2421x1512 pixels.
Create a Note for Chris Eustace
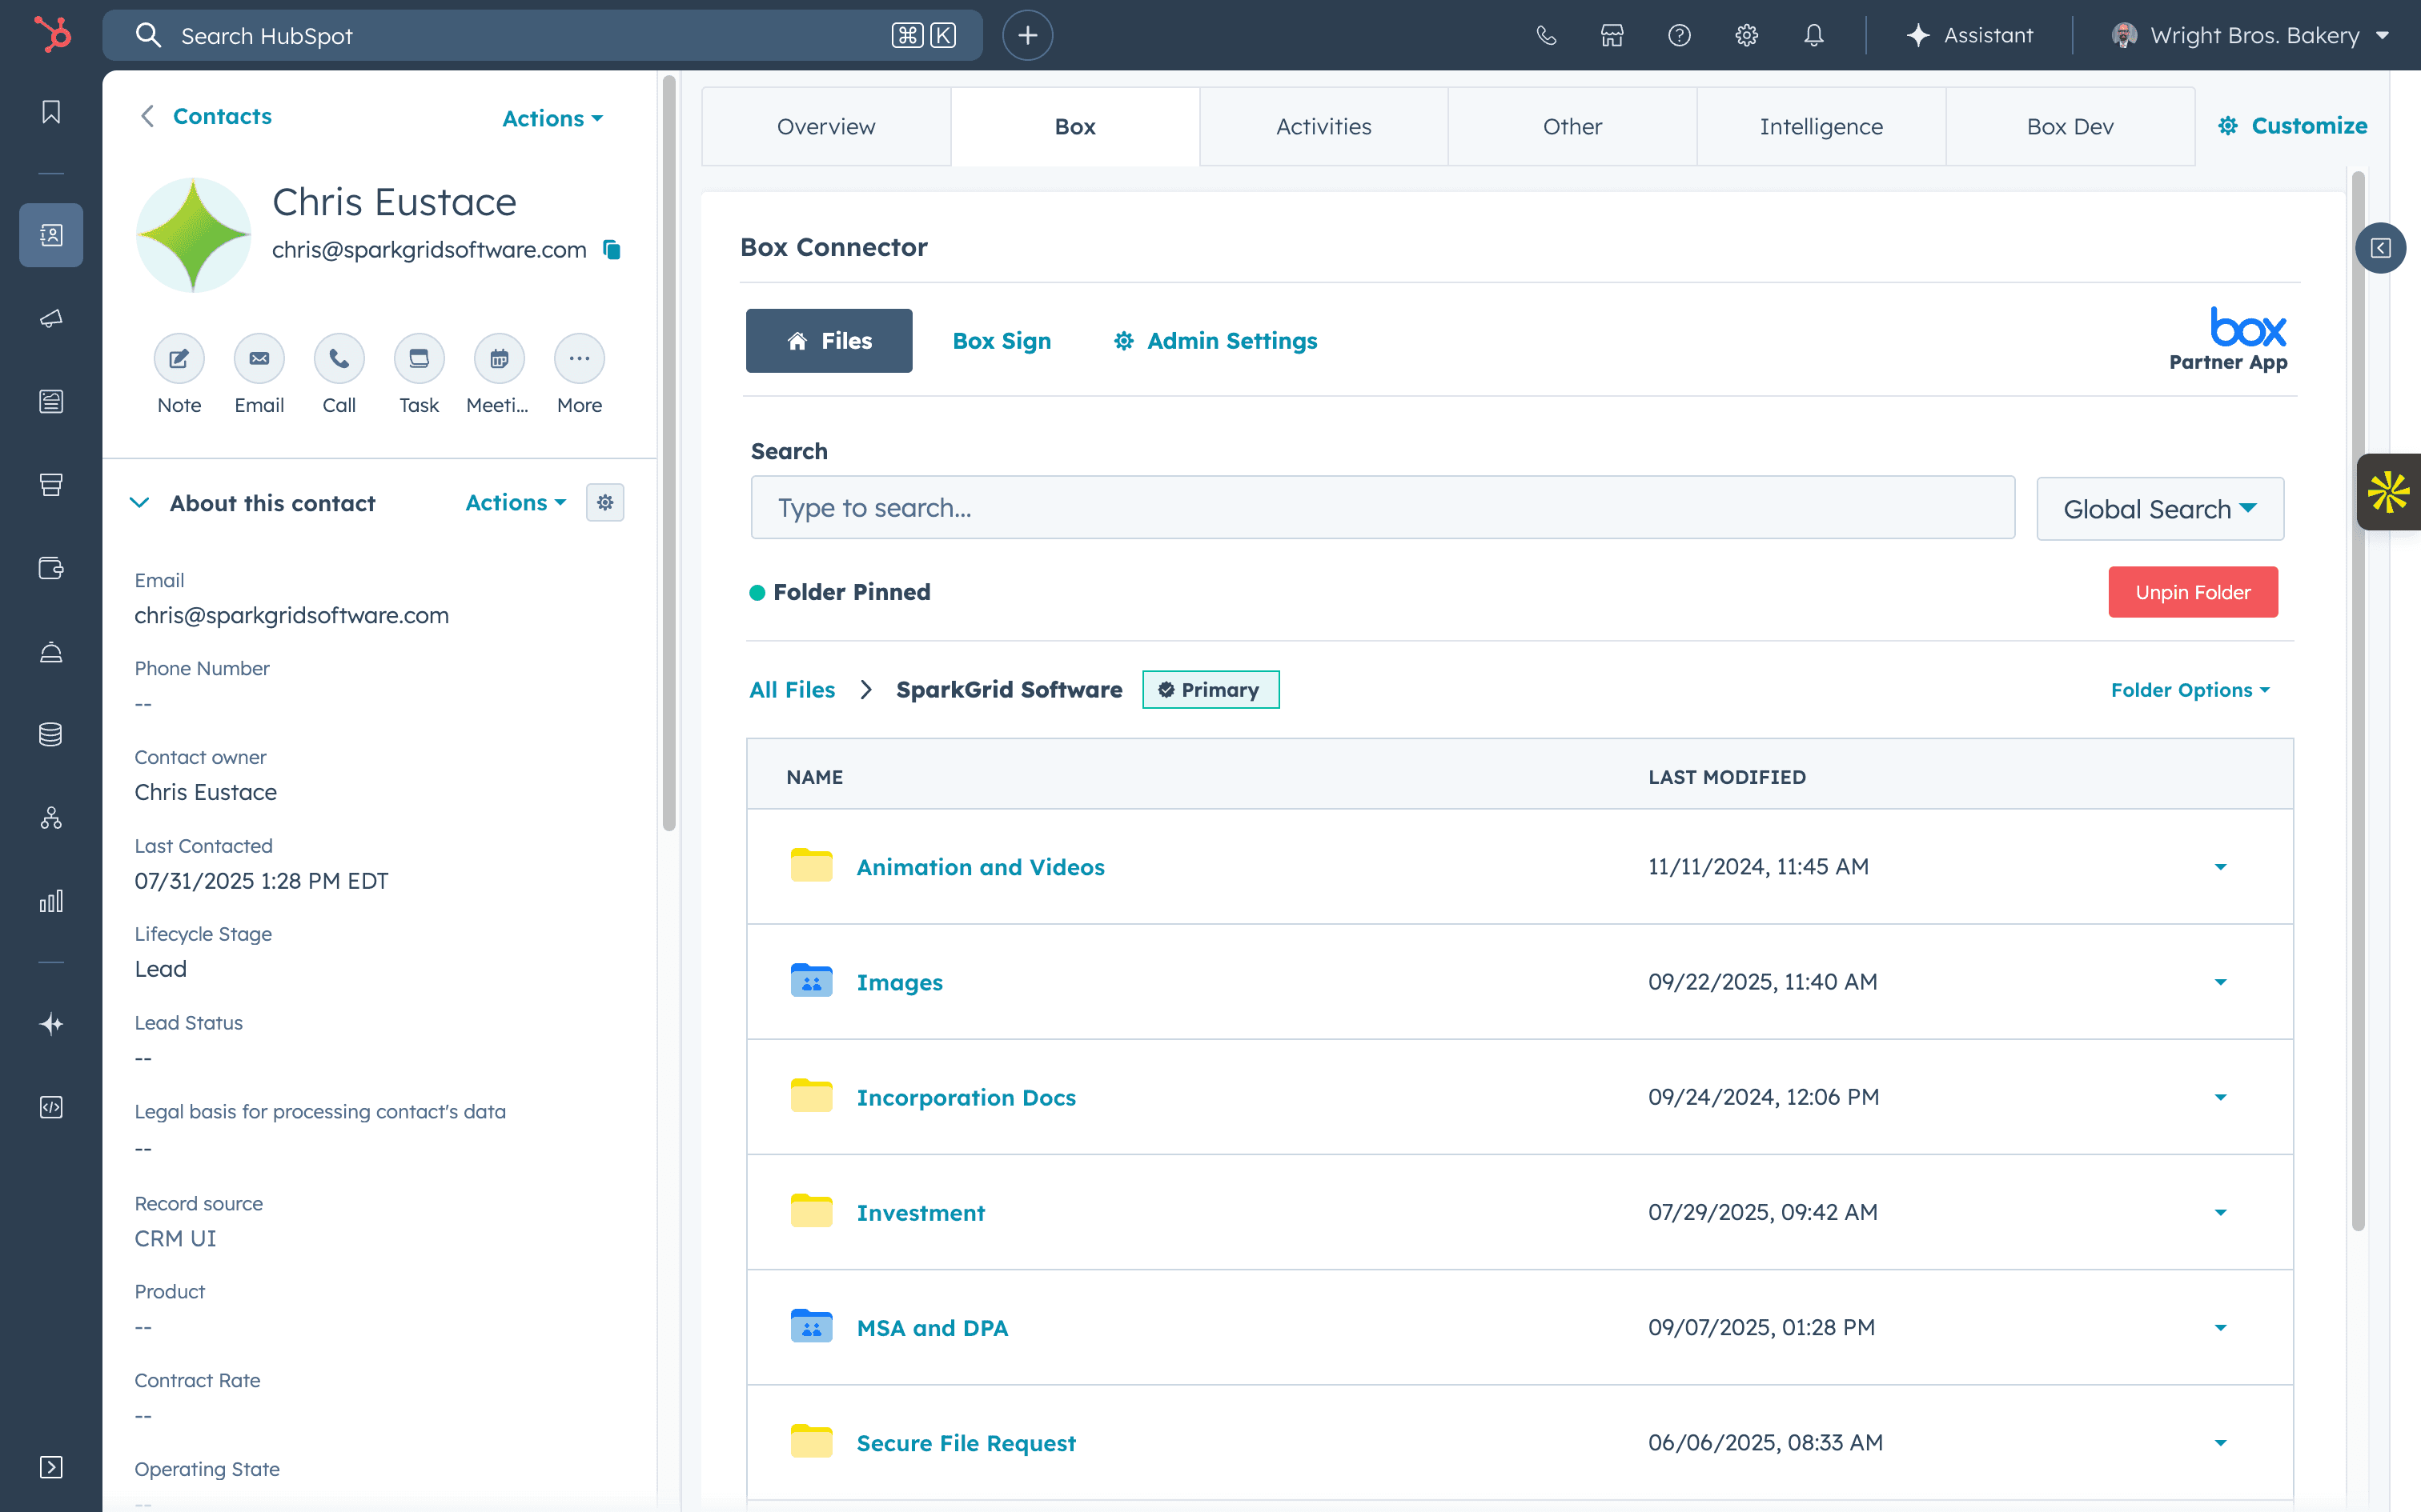tap(179, 358)
